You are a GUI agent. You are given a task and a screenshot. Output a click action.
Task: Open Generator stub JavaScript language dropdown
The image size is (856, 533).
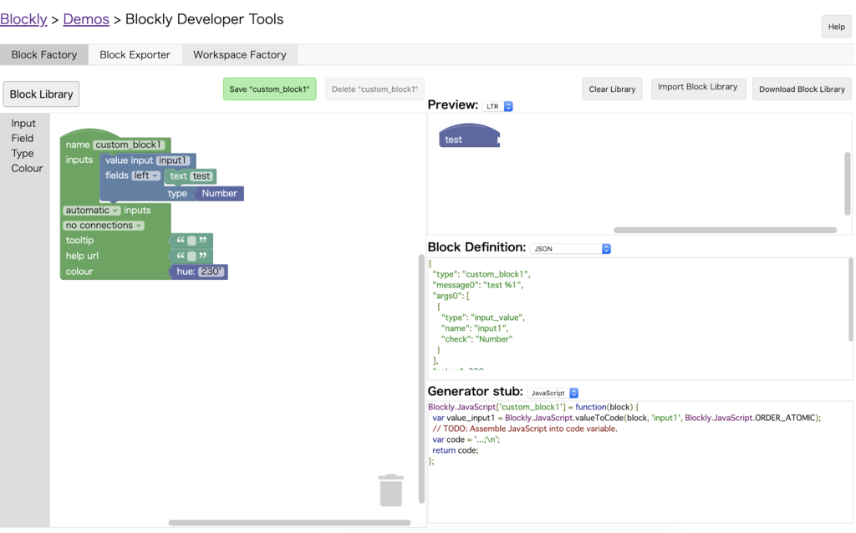[x=554, y=393]
